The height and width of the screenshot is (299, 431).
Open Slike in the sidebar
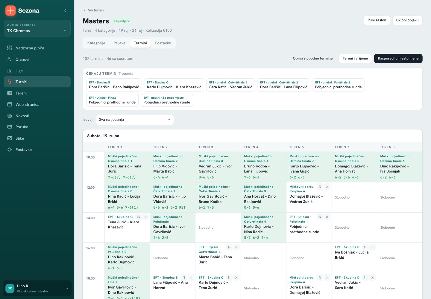click(37, 138)
